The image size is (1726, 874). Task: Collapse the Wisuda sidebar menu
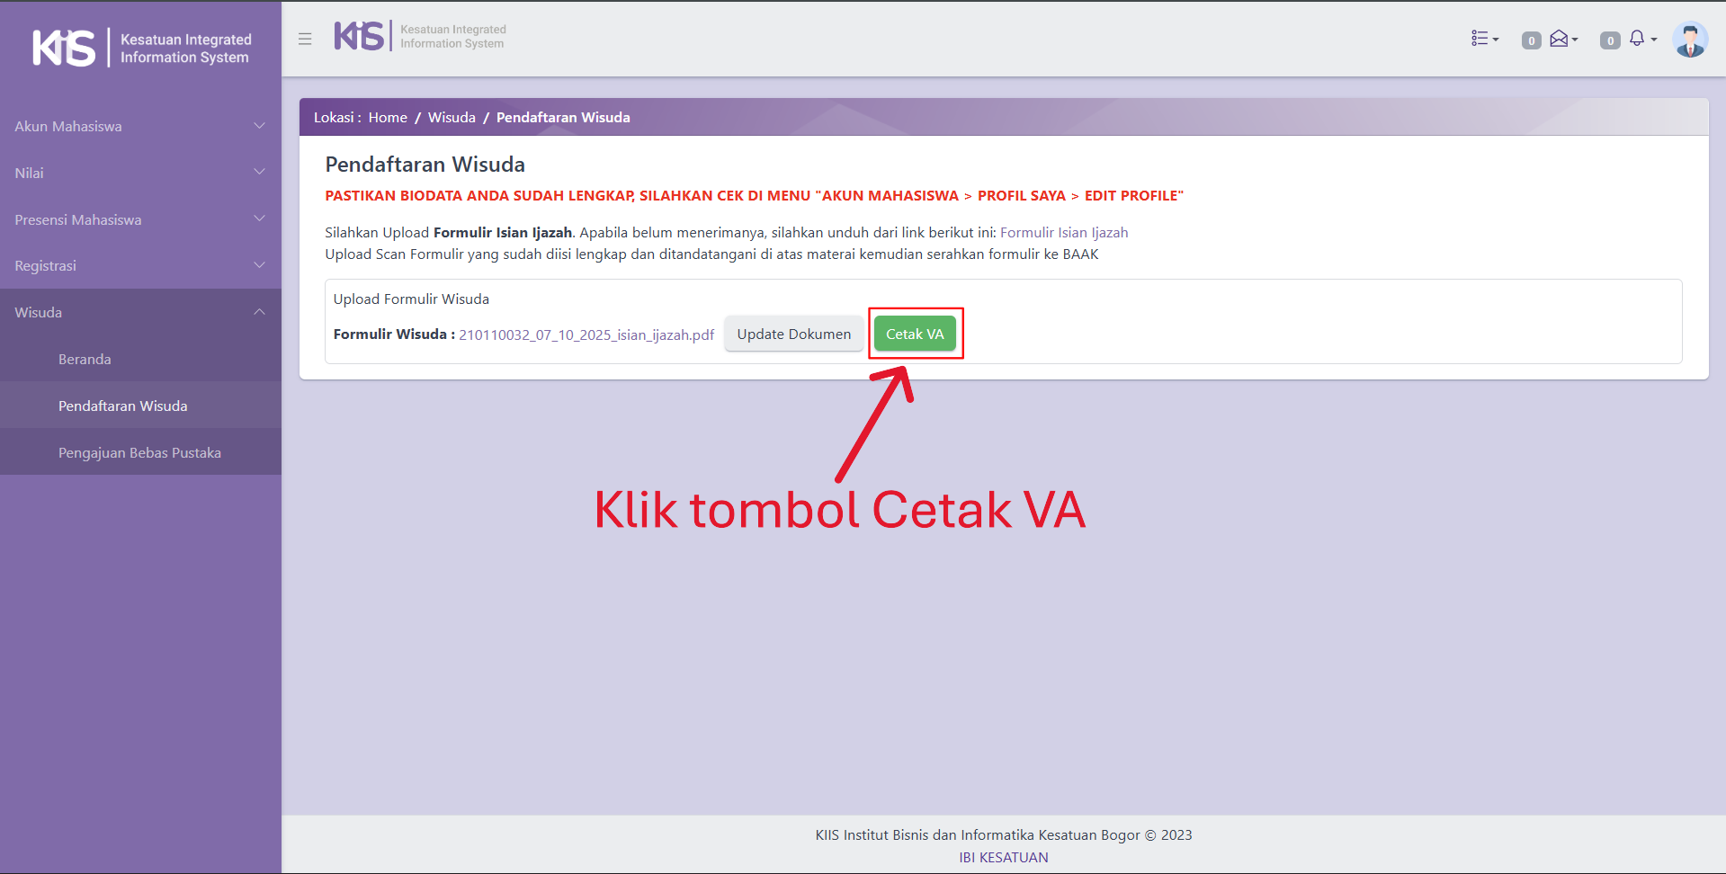(140, 313)
